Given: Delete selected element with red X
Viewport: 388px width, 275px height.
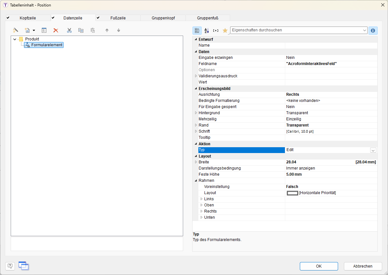Looking at the screenshot, I should 56,30.
